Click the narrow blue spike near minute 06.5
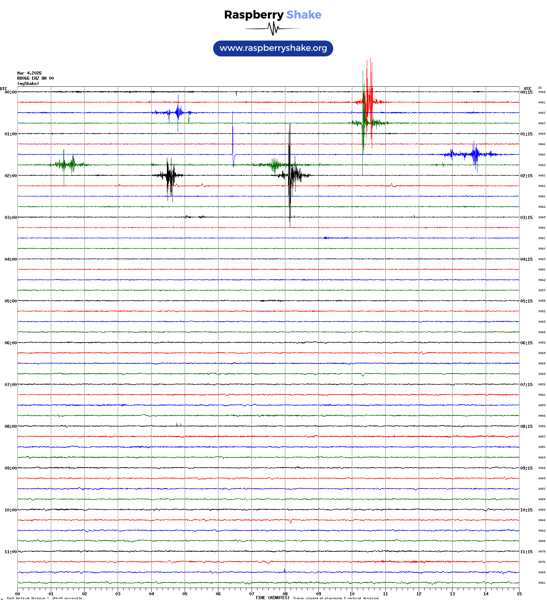Screen dimensions: 547x603 click(233, 139)
